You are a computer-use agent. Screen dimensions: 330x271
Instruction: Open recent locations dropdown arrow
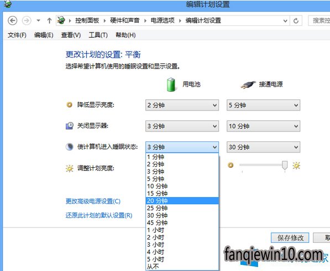click(38, 20)
